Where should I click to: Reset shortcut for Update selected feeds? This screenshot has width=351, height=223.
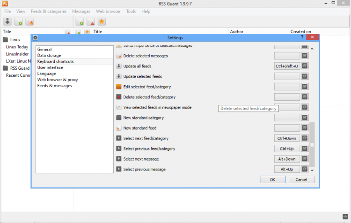pyautogui.click(x=305, y=76)
